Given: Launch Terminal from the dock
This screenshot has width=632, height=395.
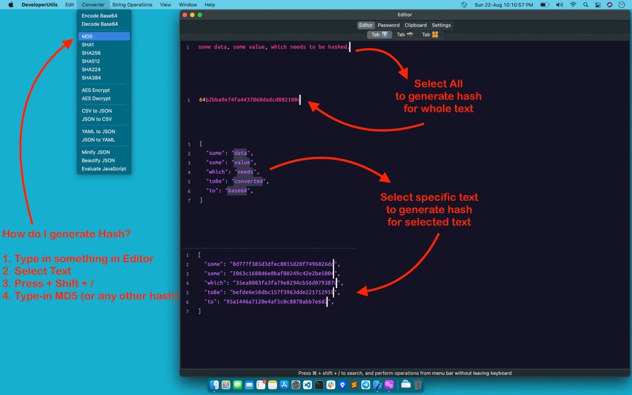Looking at the screenshot, I should (319, 385).
